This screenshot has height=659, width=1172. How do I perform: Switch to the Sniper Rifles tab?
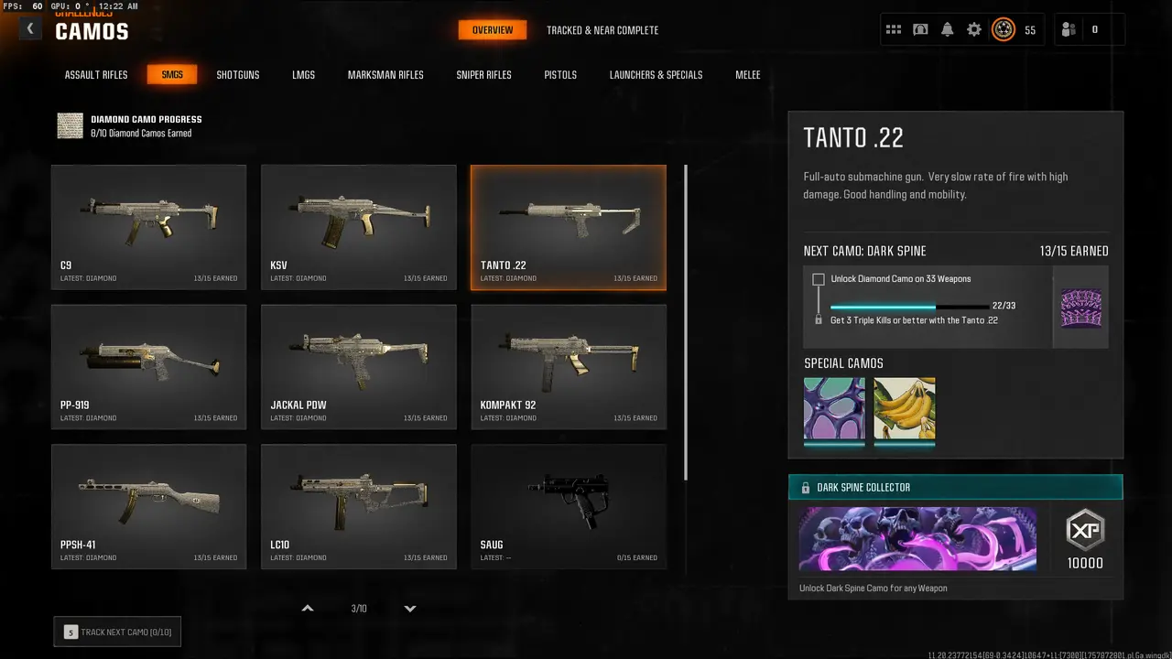[x=484, y=75]
